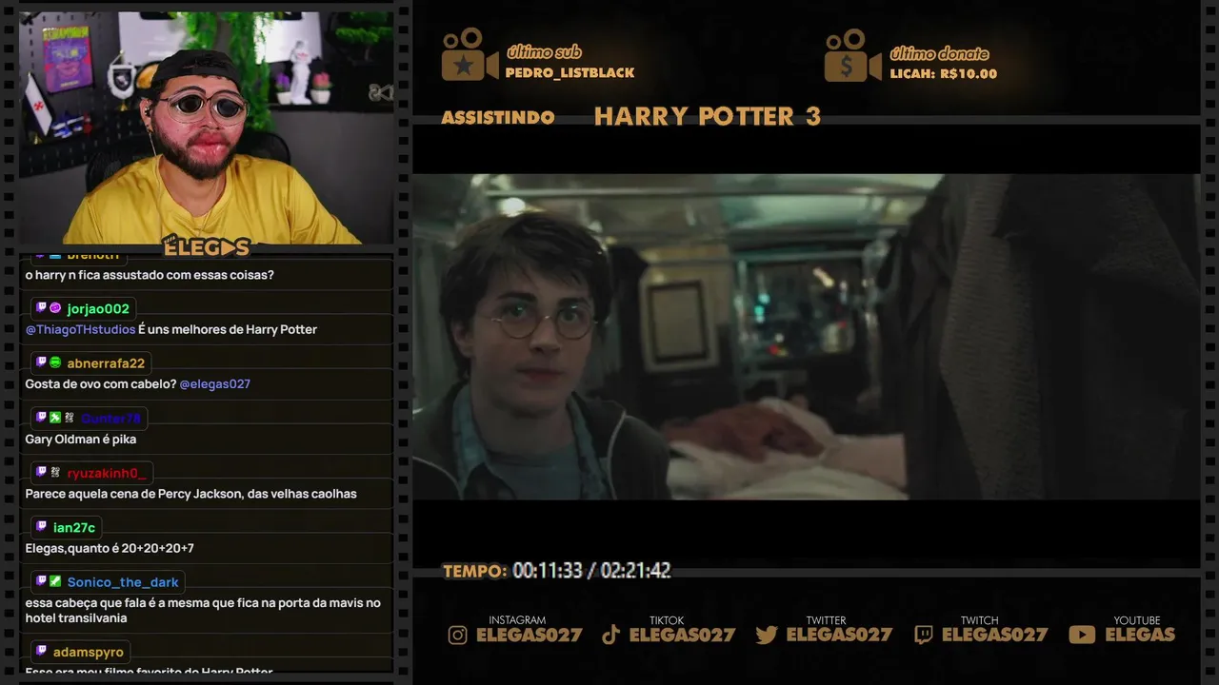Image resolution: width=1219 pixels, height=685 pixels.
Task: Click the Twitter ELEGAS027 handle text
Action: tap(839, 636)
